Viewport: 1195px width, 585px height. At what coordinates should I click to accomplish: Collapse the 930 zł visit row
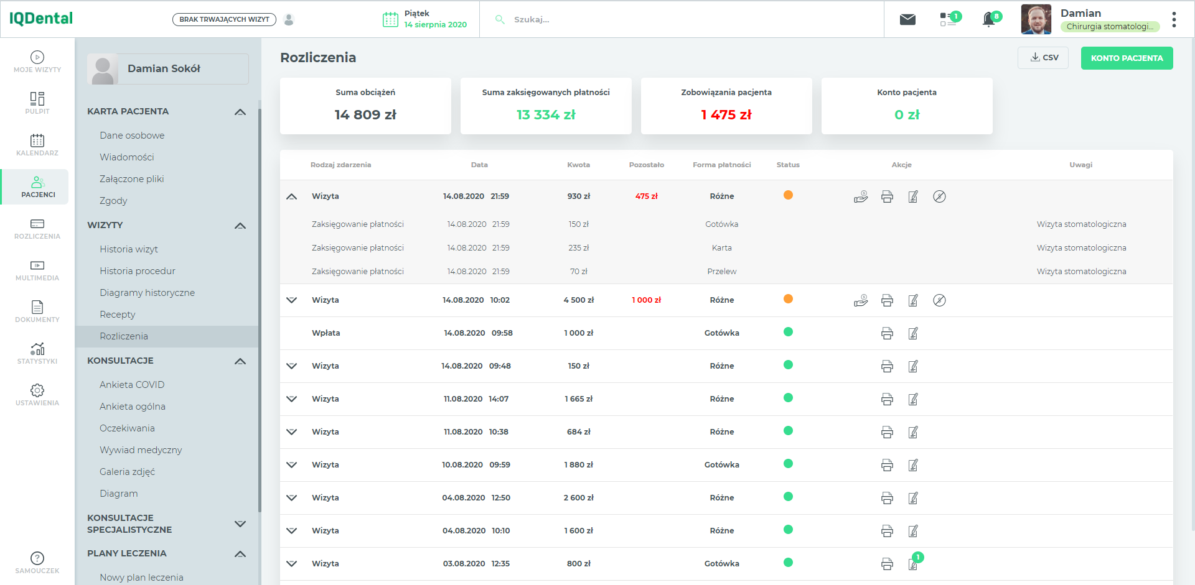point(291,196)
